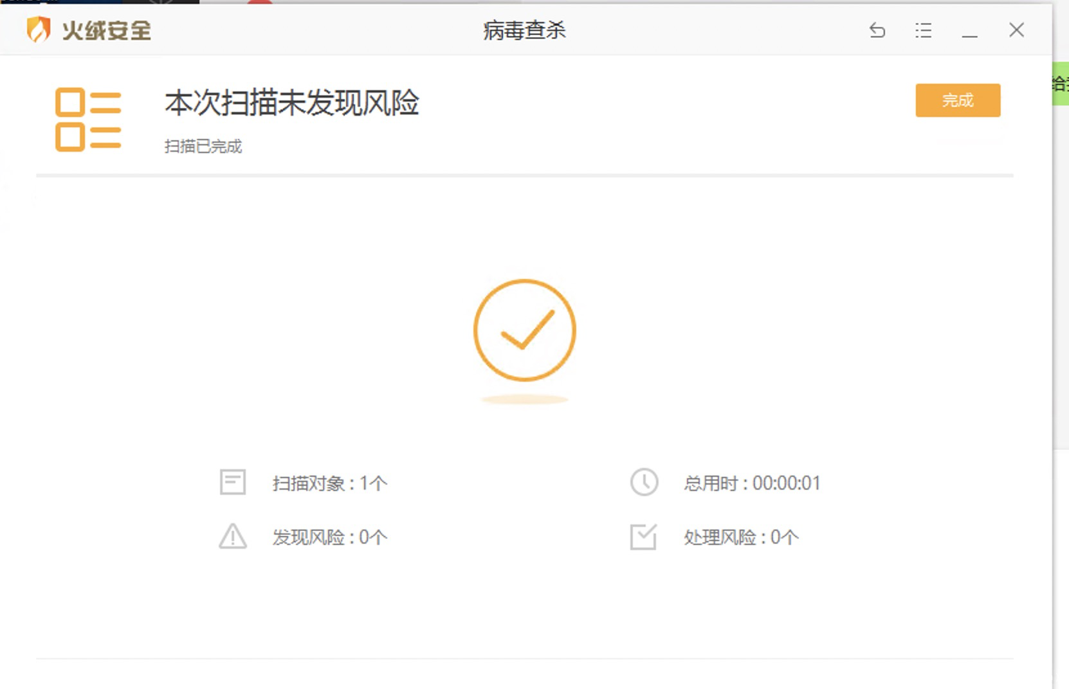
Task: Click the 处理风险：0个 text
Action: [741, 537]
